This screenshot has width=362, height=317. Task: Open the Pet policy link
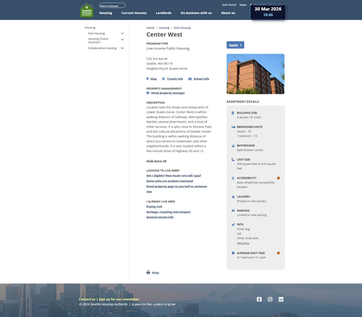point(243,243)
